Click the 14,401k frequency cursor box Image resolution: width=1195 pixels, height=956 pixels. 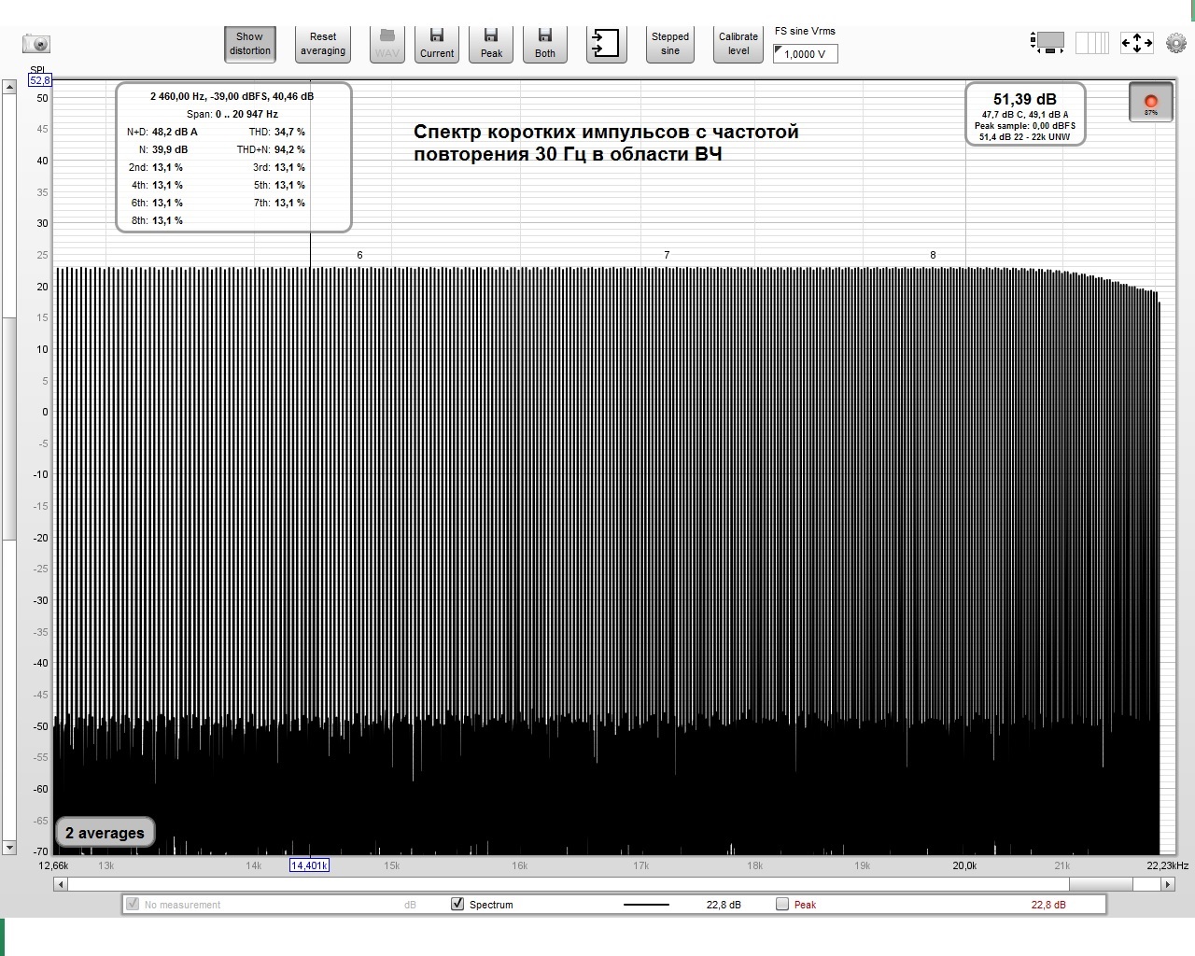coord(309,865)
